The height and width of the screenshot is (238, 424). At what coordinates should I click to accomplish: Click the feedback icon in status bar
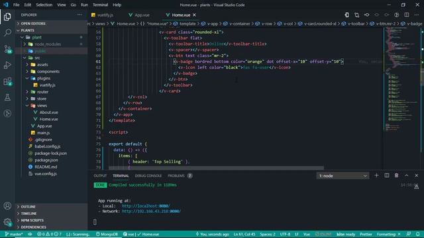click(409, 234)
